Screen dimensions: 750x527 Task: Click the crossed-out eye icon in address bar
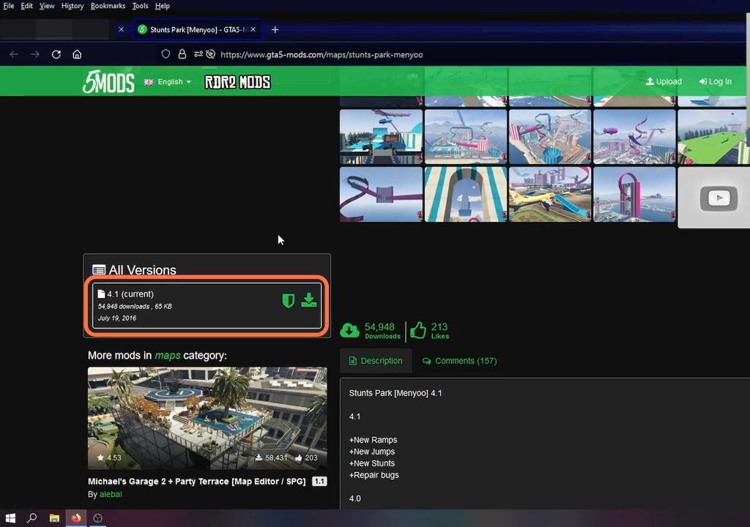tap(210, 54)
